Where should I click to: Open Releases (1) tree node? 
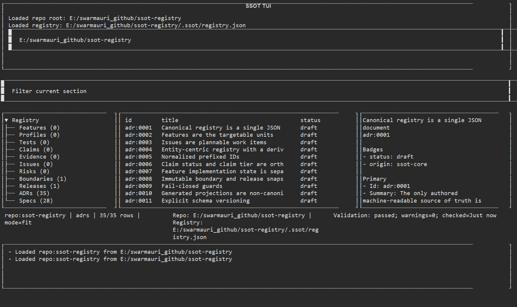tap(39, 186)
